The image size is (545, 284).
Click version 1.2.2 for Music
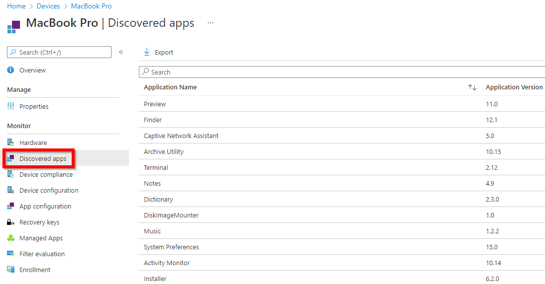pyautogui.click(x=492, y=231)
